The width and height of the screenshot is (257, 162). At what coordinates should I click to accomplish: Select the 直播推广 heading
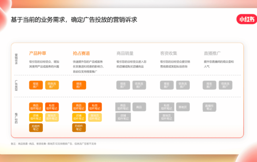click(212, 54)
